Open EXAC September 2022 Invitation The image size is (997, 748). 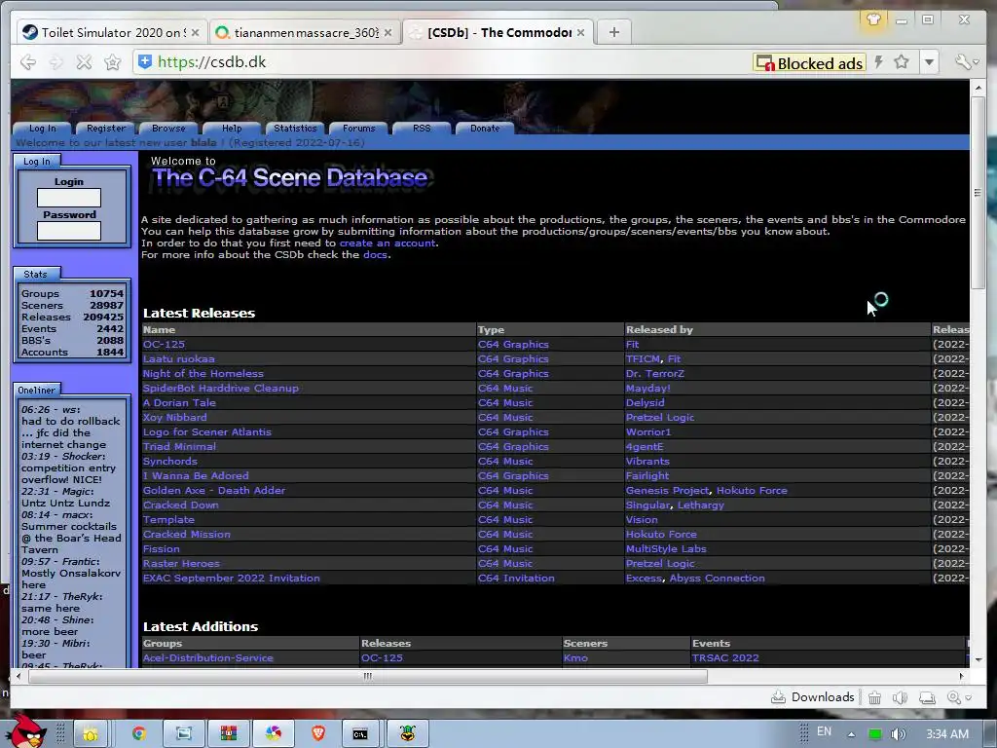pos(231,579)
